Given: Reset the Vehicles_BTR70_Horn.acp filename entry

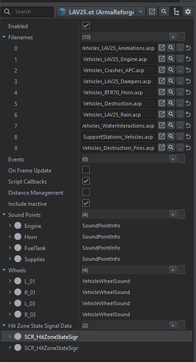Looking at the screenshot, I should [189, 92].
